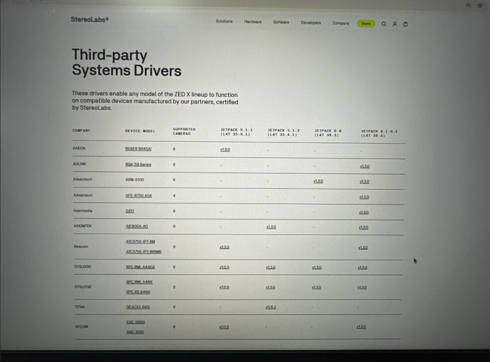Click the StereoLabs logo
This screenshot has height=362, width=490.
(x=90, y=19)
